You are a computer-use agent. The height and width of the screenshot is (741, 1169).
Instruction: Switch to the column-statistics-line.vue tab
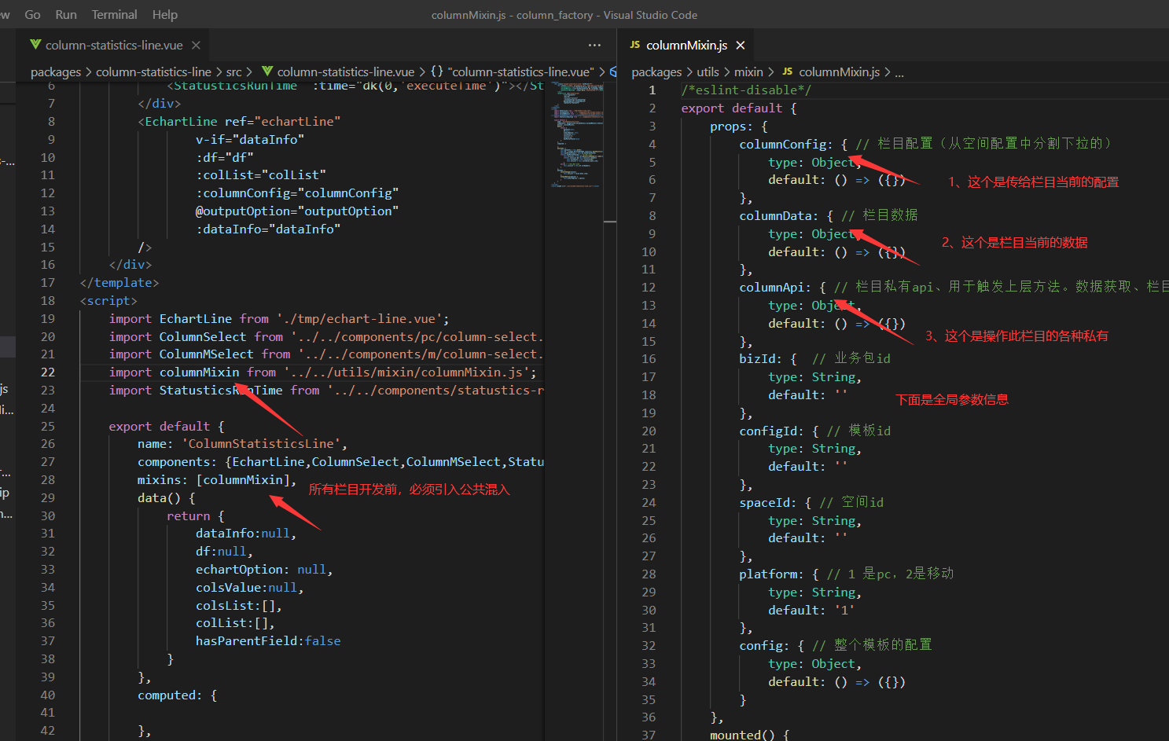click(113, 46)
